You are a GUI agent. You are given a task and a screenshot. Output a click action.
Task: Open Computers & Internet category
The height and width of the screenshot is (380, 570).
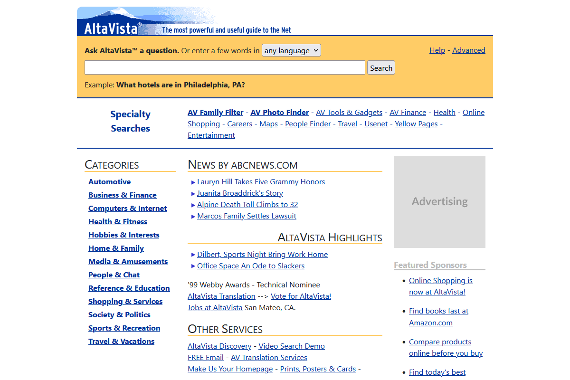(127, 208)
